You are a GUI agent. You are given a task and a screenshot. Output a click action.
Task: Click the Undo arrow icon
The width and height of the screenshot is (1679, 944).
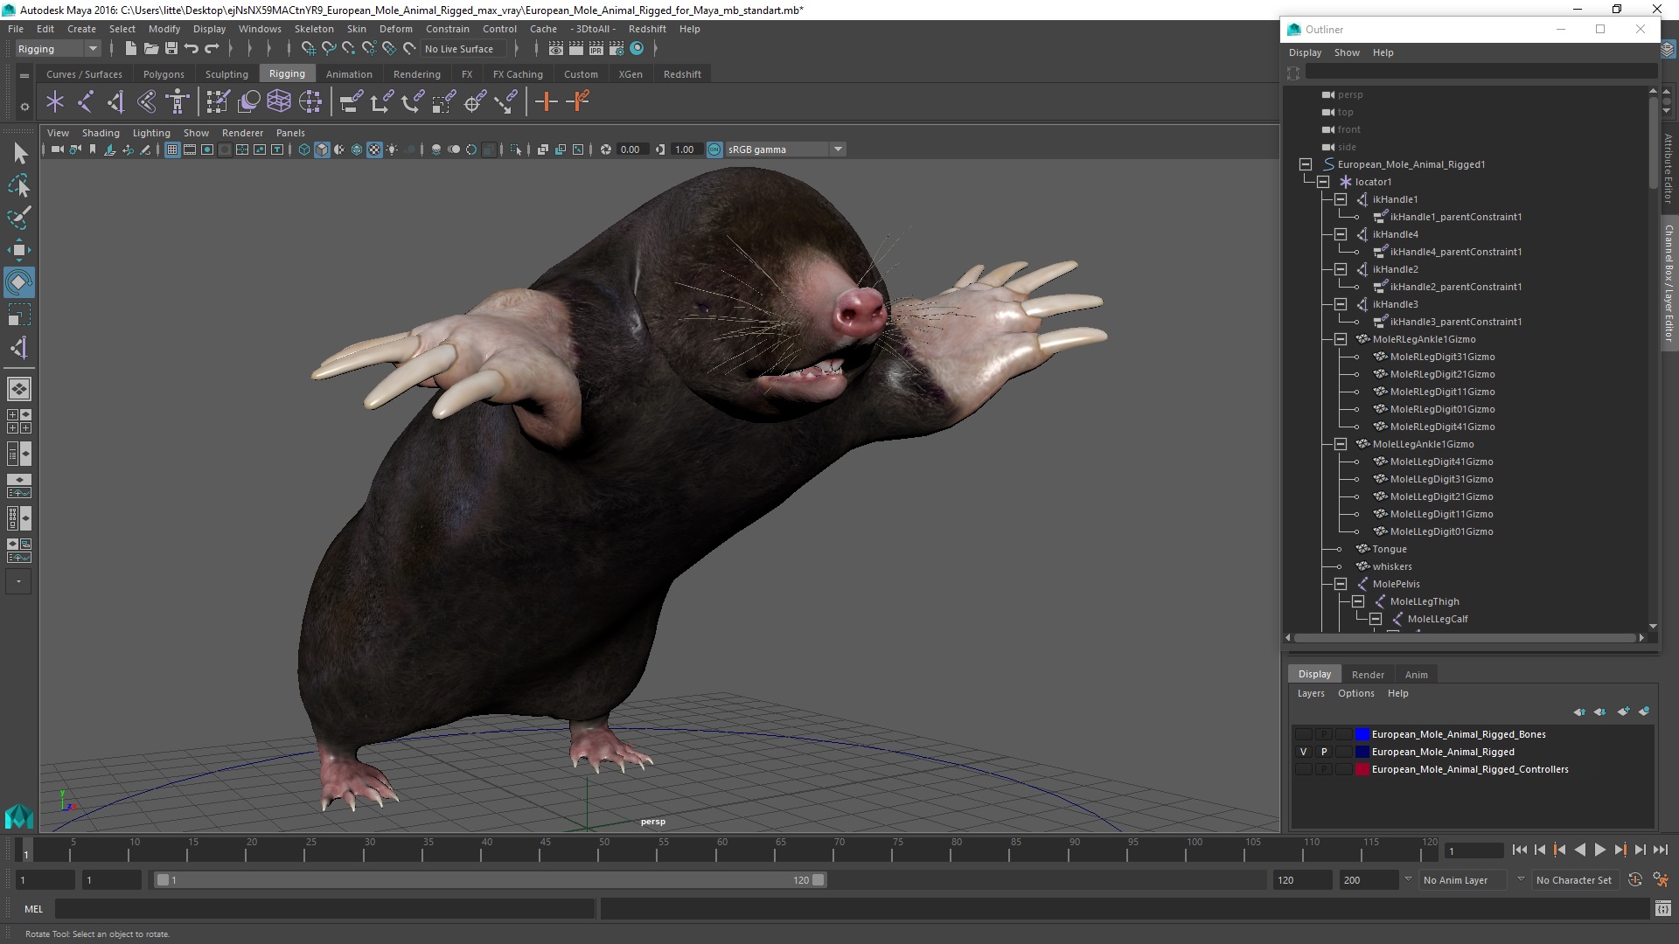(192, 49)
